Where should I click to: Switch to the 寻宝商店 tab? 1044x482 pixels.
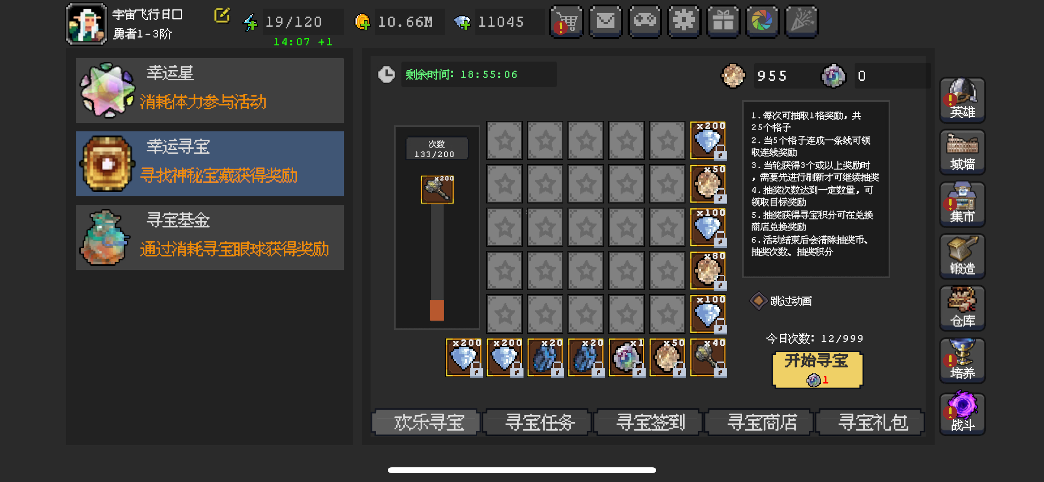761,422
